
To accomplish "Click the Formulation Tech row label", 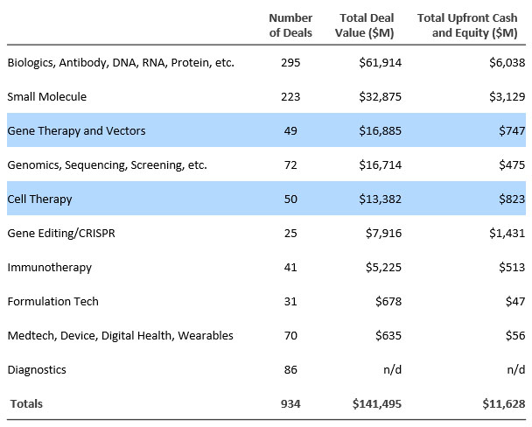I will coord(52,302).
